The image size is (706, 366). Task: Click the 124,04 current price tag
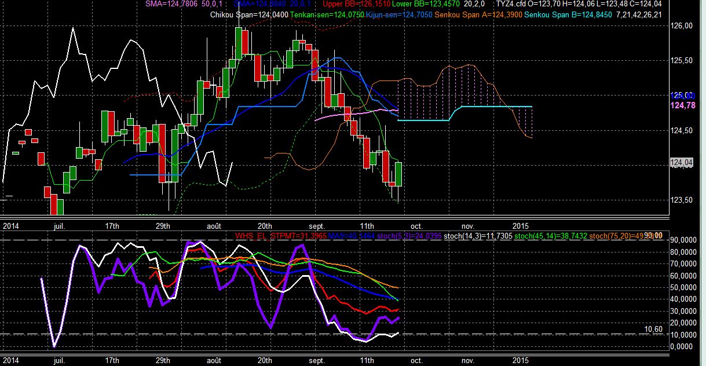coord(681,163)
